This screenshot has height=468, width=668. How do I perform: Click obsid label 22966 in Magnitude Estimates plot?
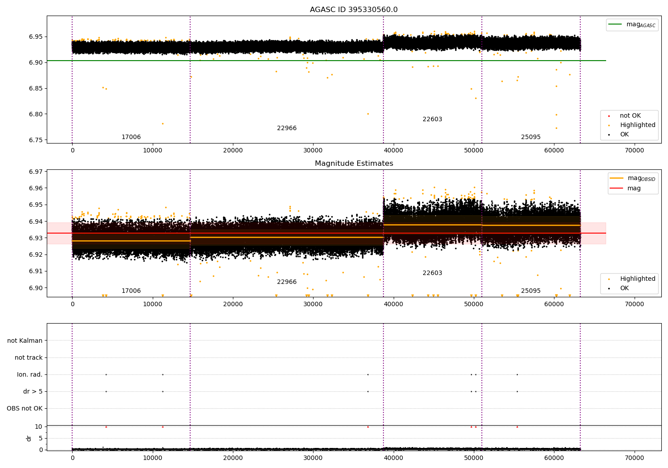pos(287,282)
